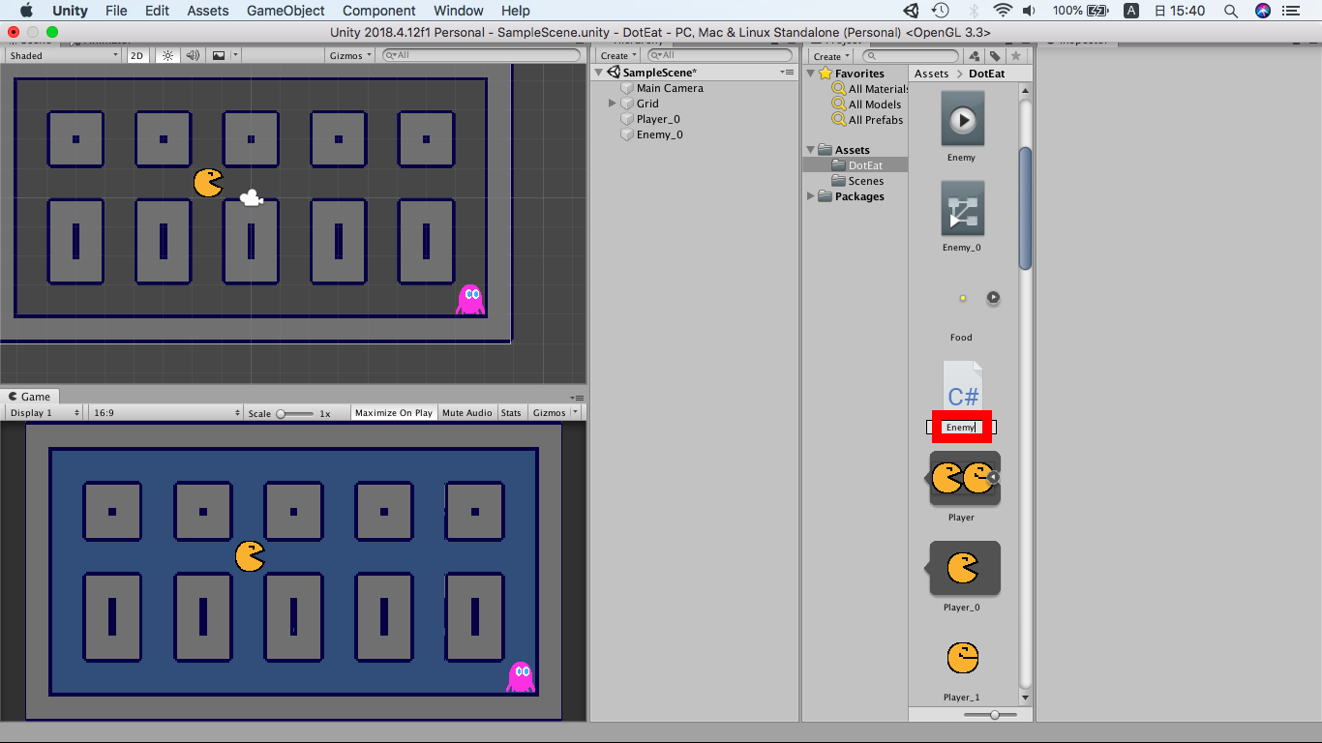1322x743 pixels.
Task: Collapse the Favorites section
Action: point(811,74)
